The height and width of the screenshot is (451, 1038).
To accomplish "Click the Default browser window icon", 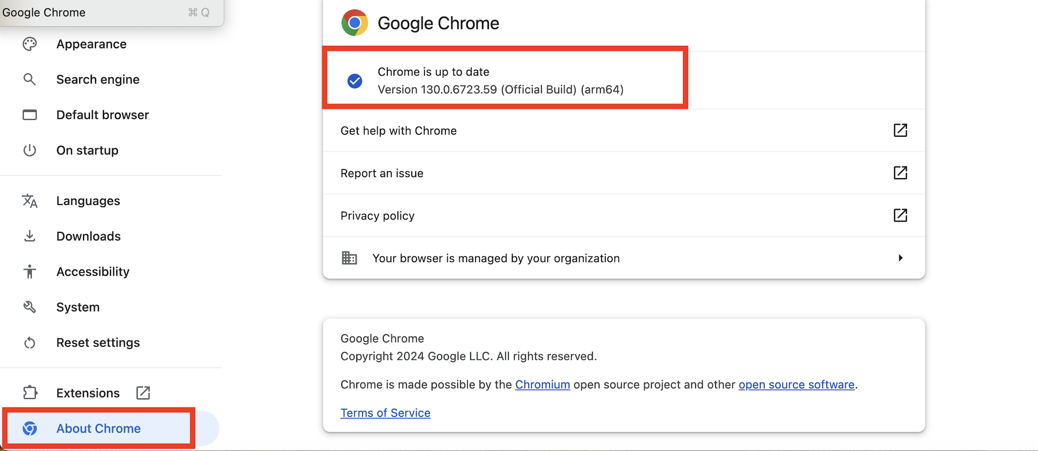I will point(29,115).
